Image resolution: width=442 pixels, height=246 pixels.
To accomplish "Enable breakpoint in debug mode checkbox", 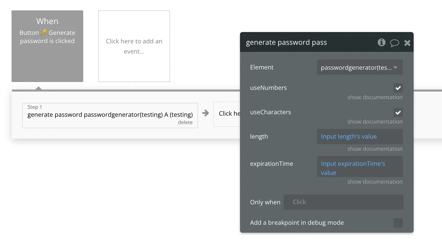I will coord(398,223).
